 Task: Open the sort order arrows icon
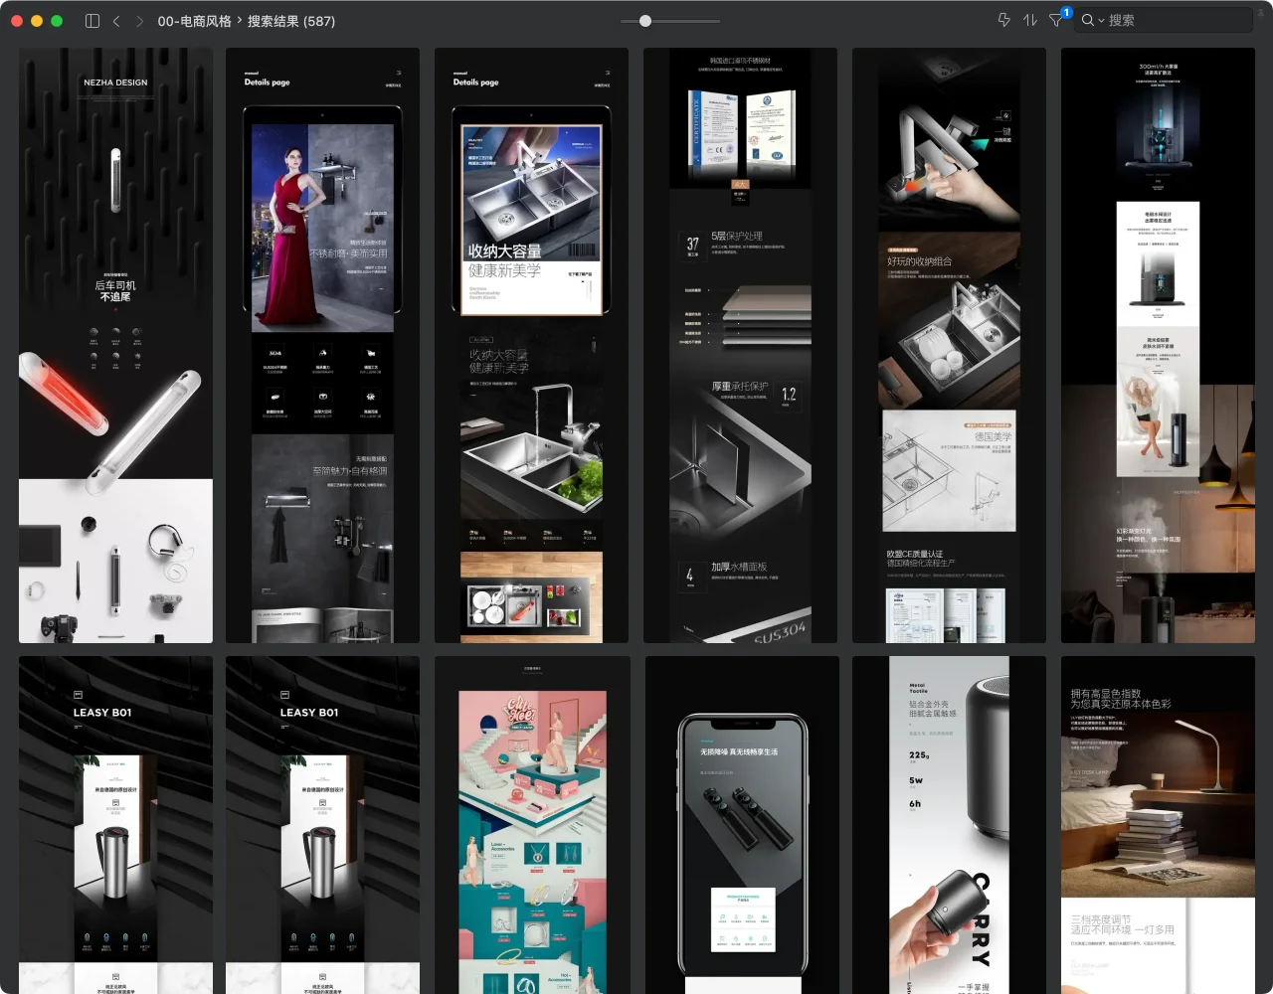pos(1029,20)
